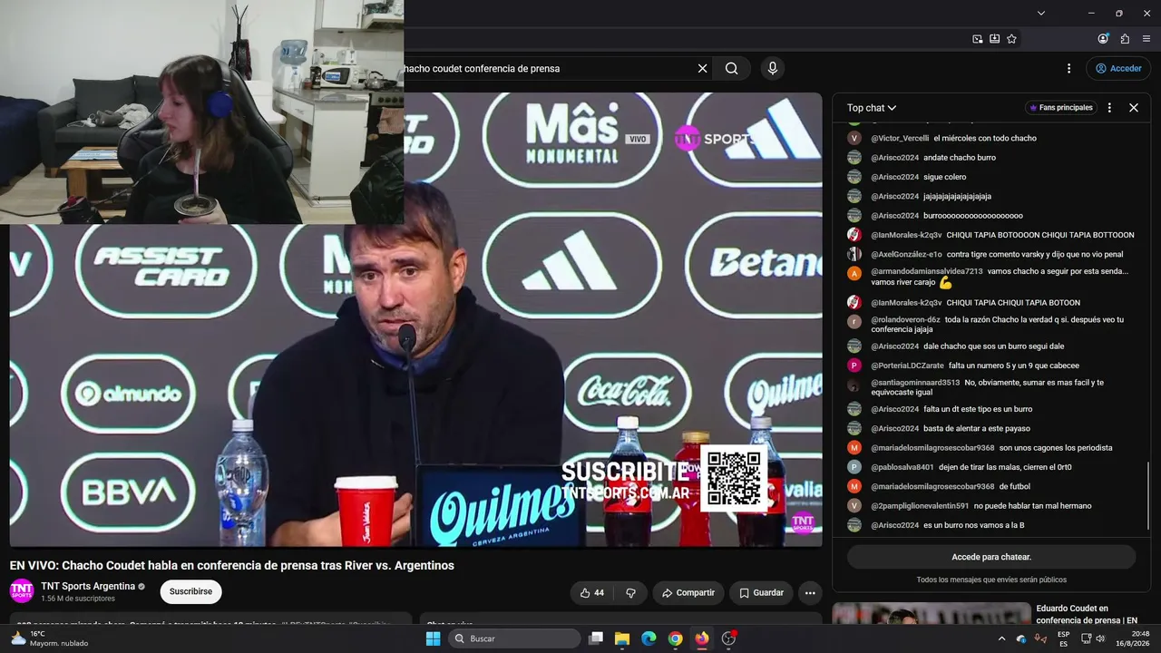This screenshot has height=653, width=1161.
Task: Click the magnifier search button
Action: coord(731,68)
